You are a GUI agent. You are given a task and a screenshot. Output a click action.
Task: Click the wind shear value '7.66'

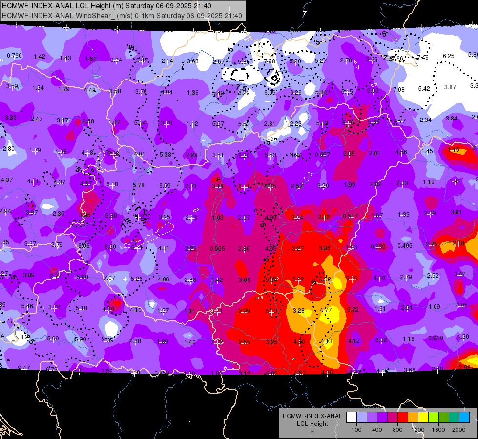397,58
